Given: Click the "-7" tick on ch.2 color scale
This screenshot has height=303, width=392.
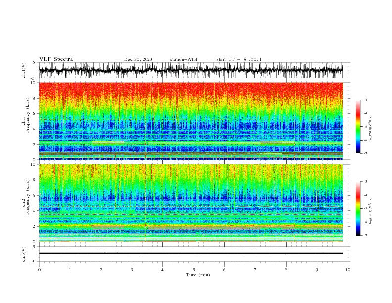Looking at the screenshot, I should 365,236.
